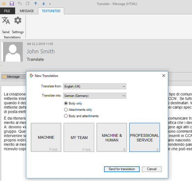Click the Redo arrow icon
Viewport: 192px width, 181px height.
coord(28,4)
